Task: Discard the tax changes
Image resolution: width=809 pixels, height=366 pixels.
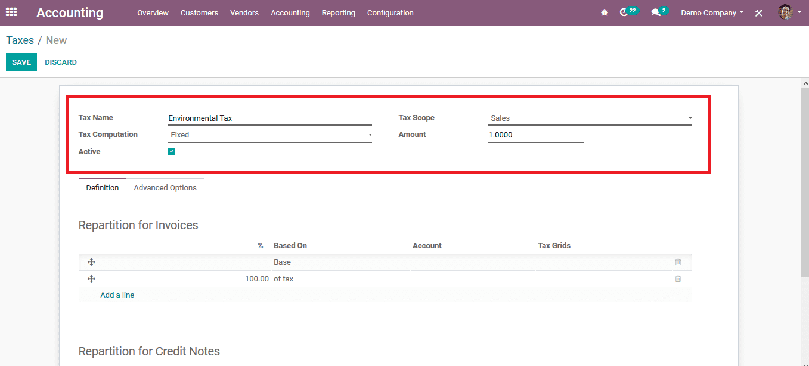Action: (61, 62)
